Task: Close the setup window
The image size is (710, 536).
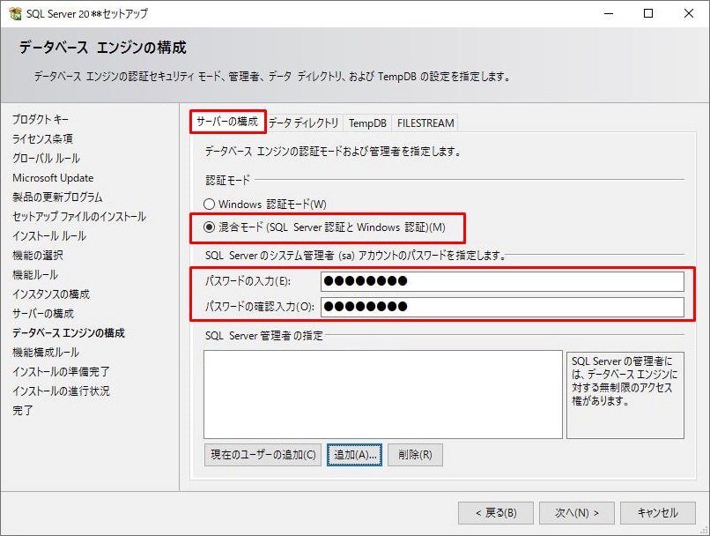Action: click(x=688, y=13)
